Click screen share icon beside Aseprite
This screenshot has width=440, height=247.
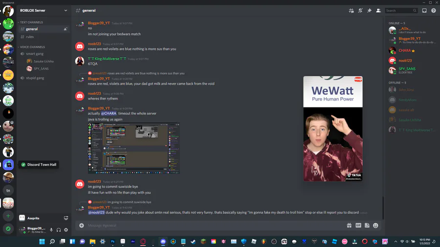point(66,218)
